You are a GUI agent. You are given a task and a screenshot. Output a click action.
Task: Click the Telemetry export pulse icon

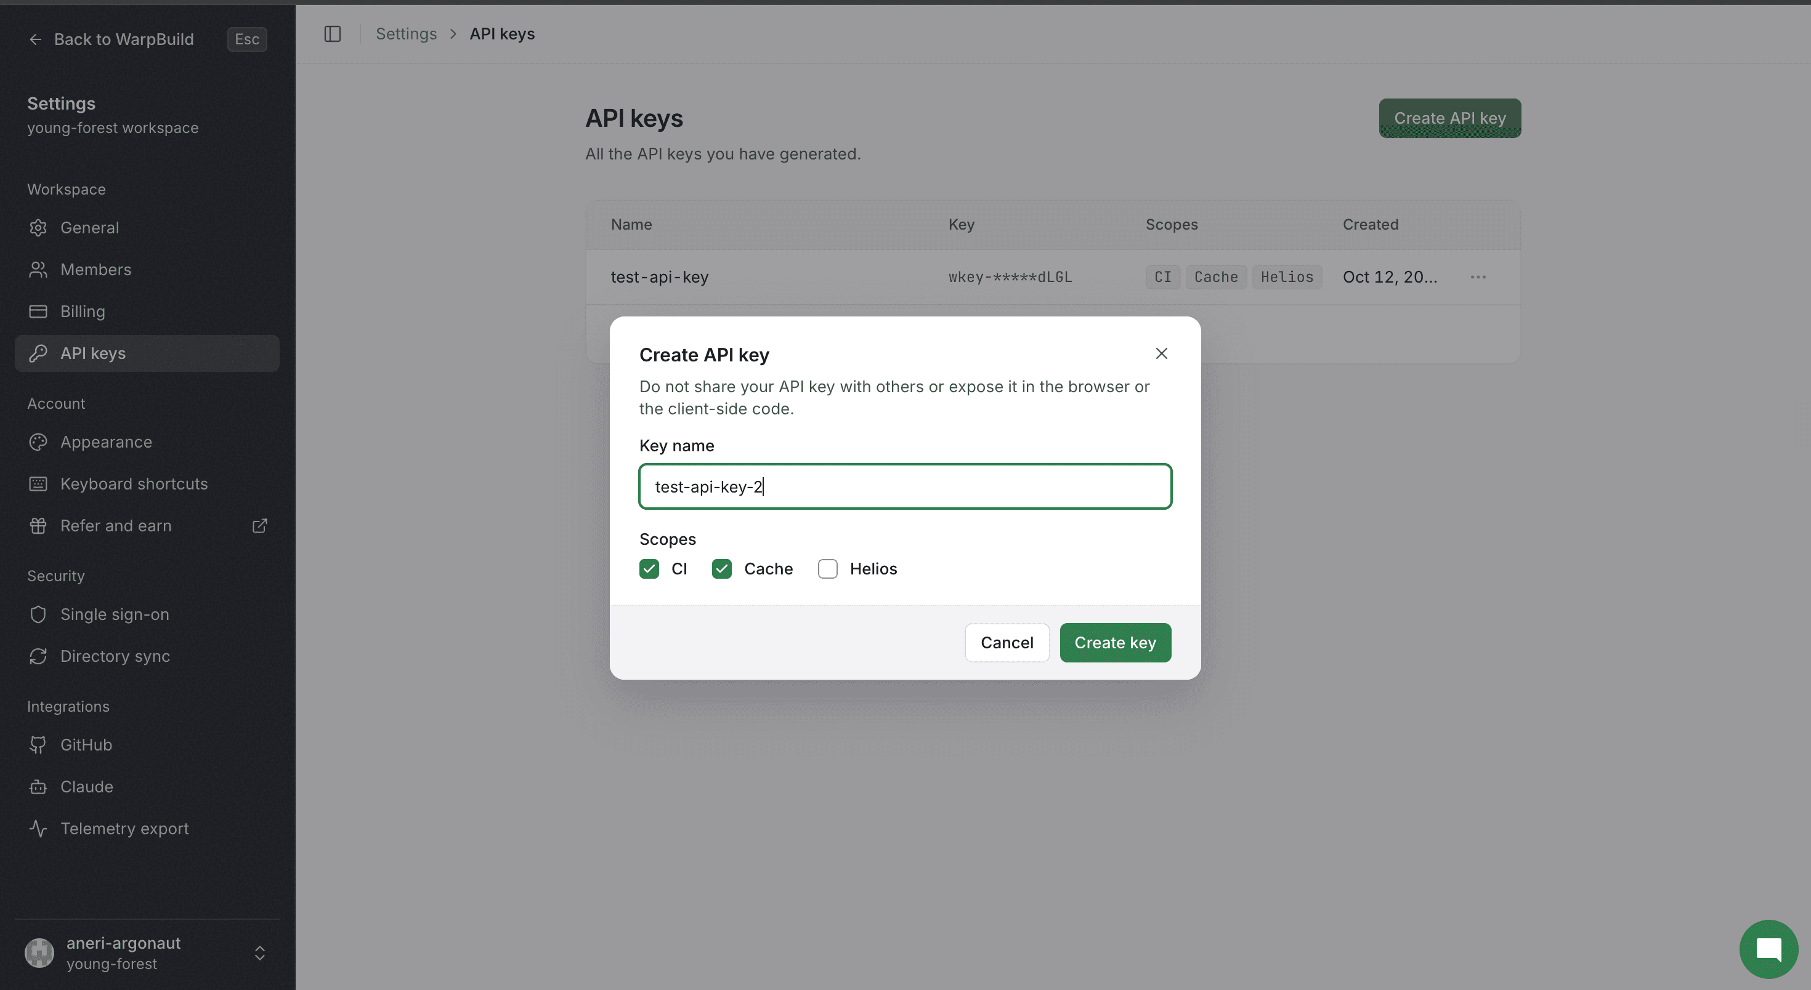38,829
